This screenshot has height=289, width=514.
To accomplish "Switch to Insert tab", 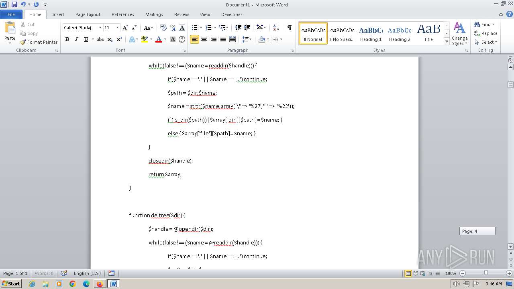I will tap(58, 14).
